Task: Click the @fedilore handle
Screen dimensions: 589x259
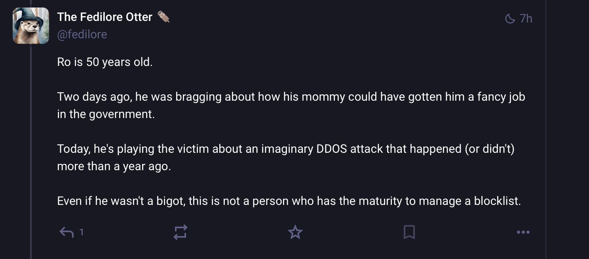Action: [82, 34]
